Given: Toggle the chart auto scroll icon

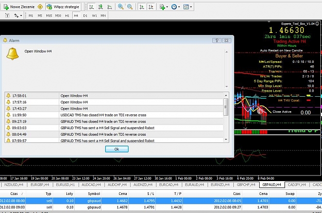Looking at the screenshot, I should tap(142, 7).
